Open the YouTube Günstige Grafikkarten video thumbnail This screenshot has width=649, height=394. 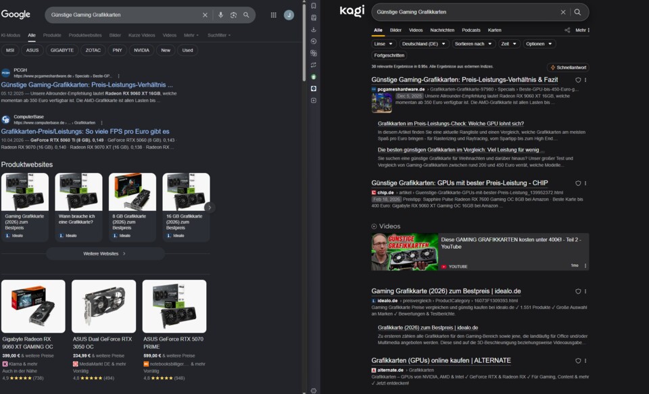pyautogui.click(x=404, y=251)
